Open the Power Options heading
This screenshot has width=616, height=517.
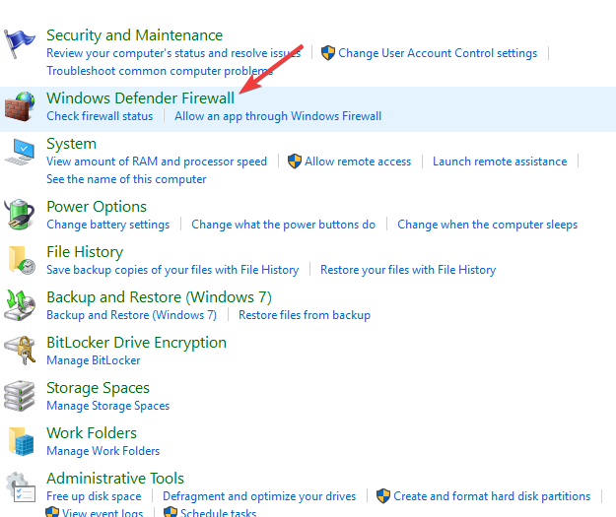coord(97,207)
